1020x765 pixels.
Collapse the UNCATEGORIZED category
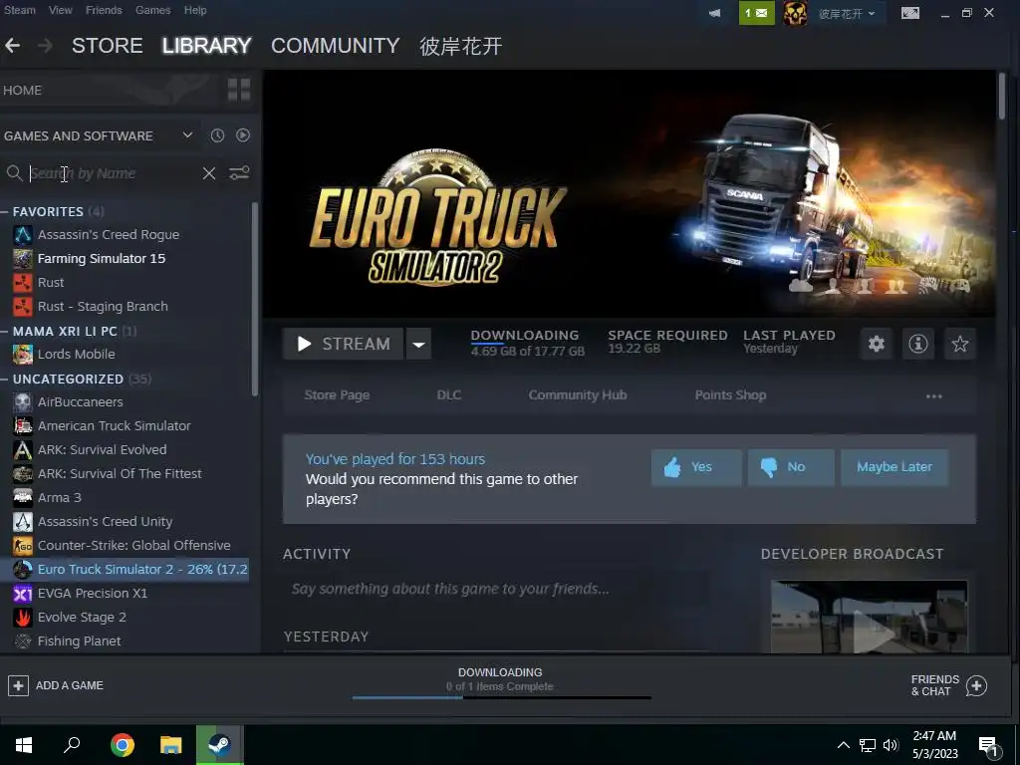[5, 379]
